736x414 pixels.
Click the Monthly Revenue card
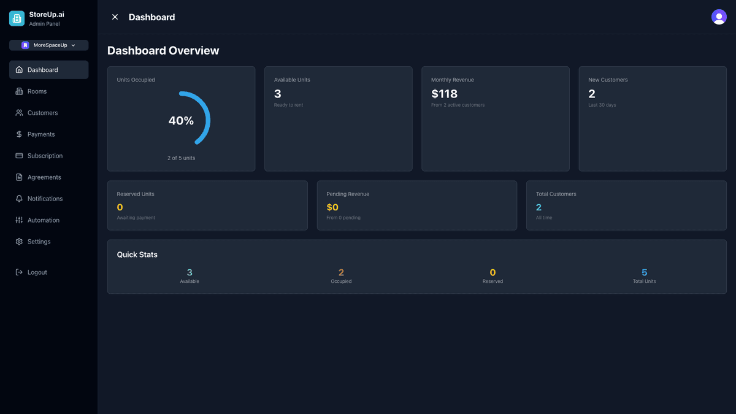pyautogui.click(x=495, y=118)
